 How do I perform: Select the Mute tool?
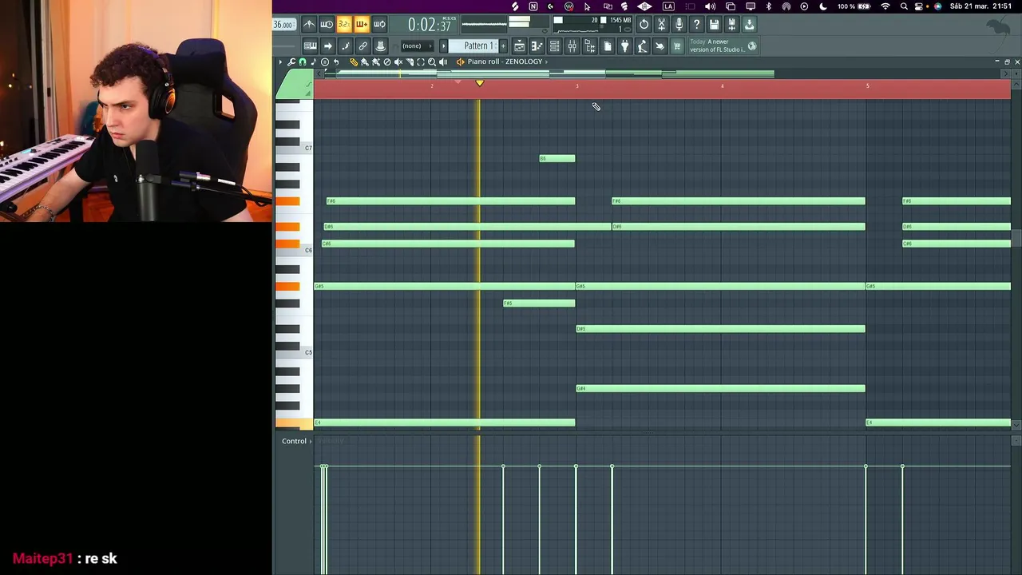coord(398,61)
